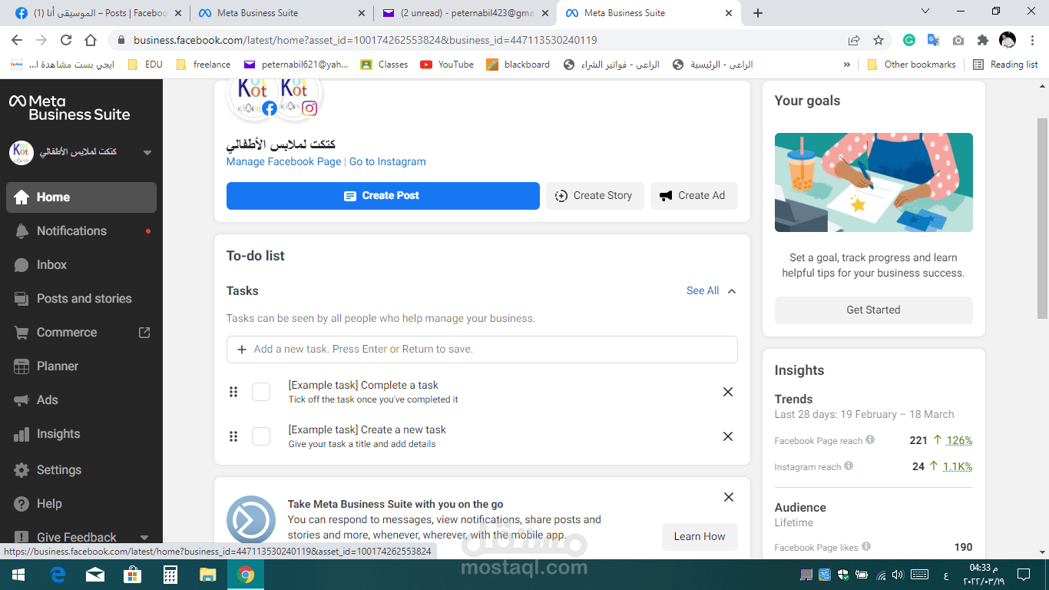Open the Extensions puzzle icon

pos(983,40)
